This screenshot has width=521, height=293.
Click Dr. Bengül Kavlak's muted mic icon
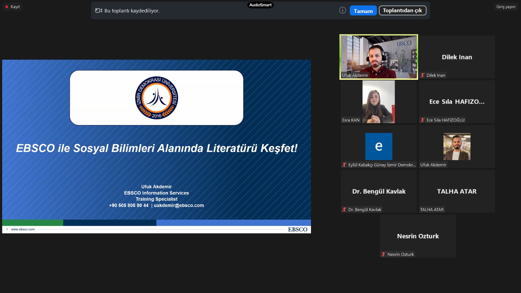(x=344, y=210)
